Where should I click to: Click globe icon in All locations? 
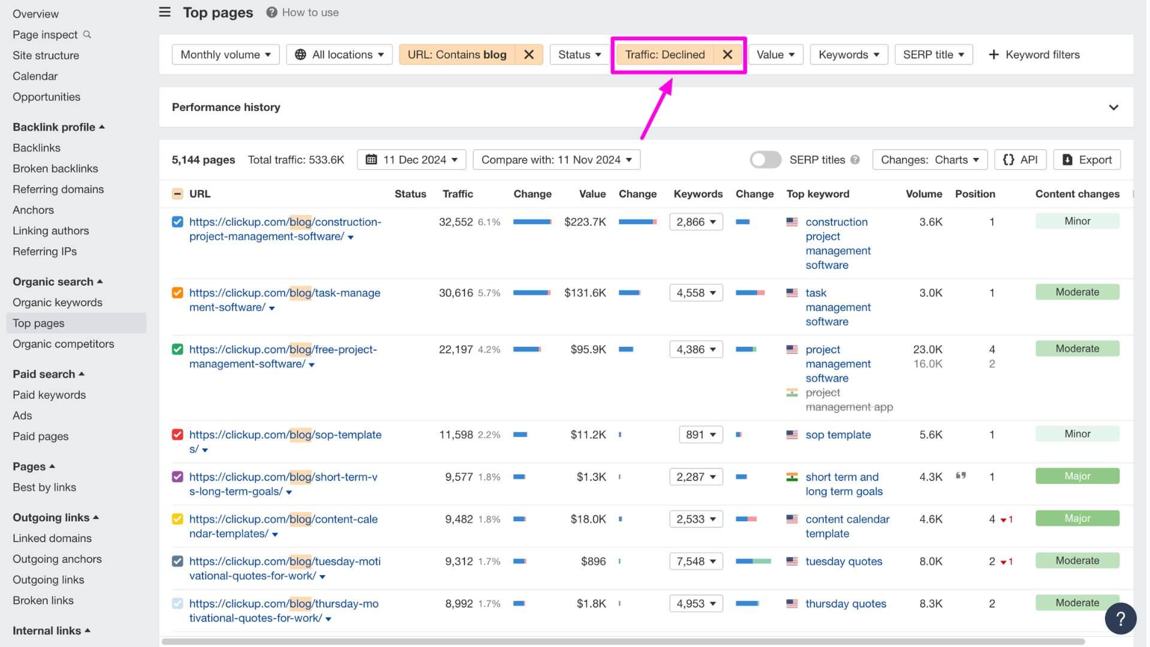click(x=301, y=55)
